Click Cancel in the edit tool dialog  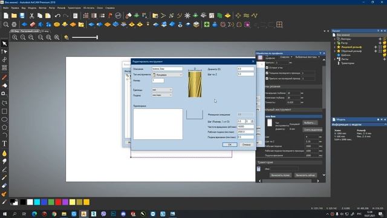pos(246,145)
